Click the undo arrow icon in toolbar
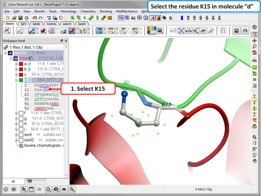The image size is (261, 196). tap(34, 18)
